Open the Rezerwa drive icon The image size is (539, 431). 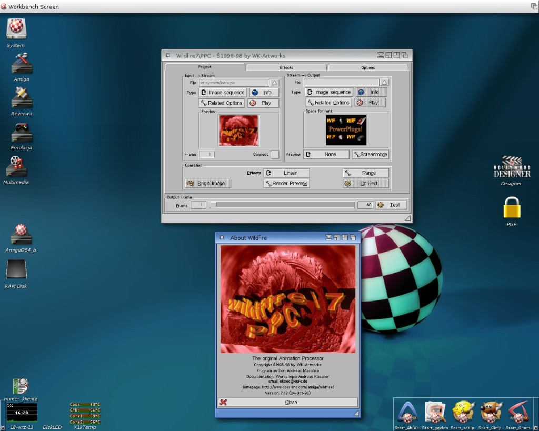point(21,97)
